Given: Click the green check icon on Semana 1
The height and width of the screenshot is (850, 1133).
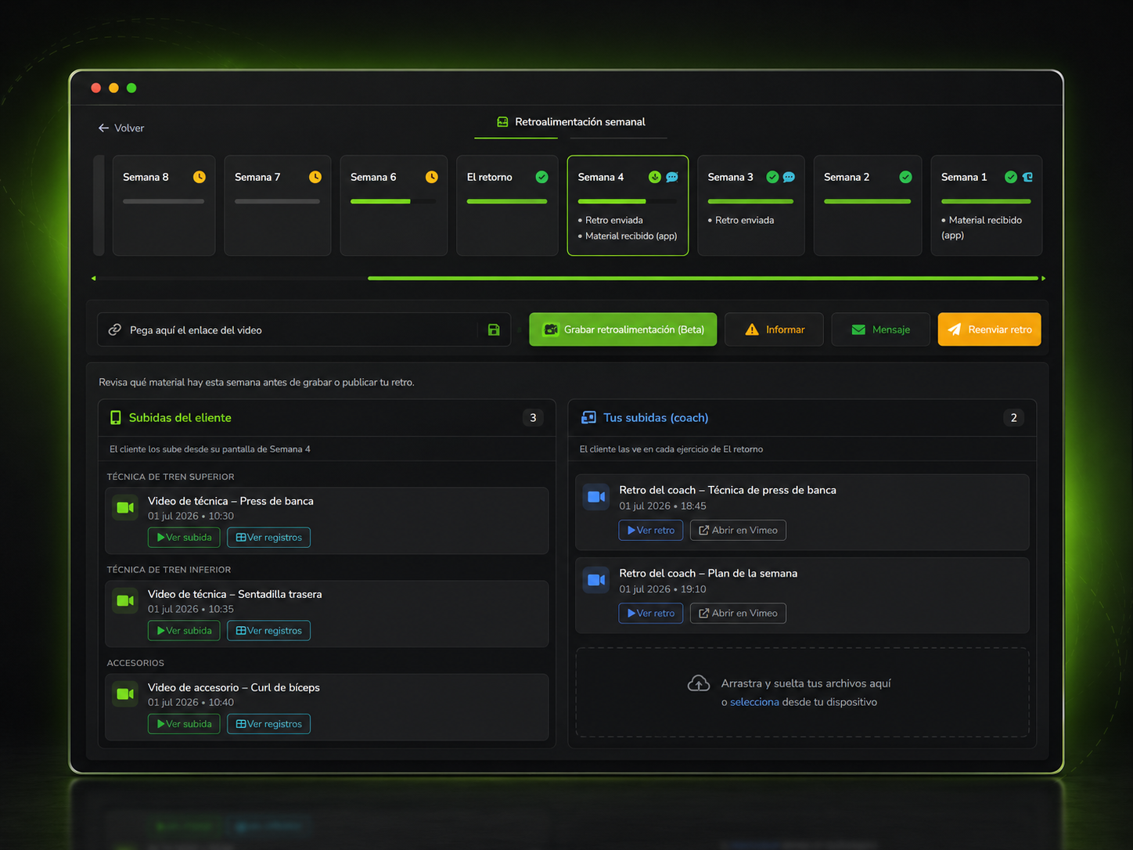Looking at the screenshot, I should (1011, 177).
